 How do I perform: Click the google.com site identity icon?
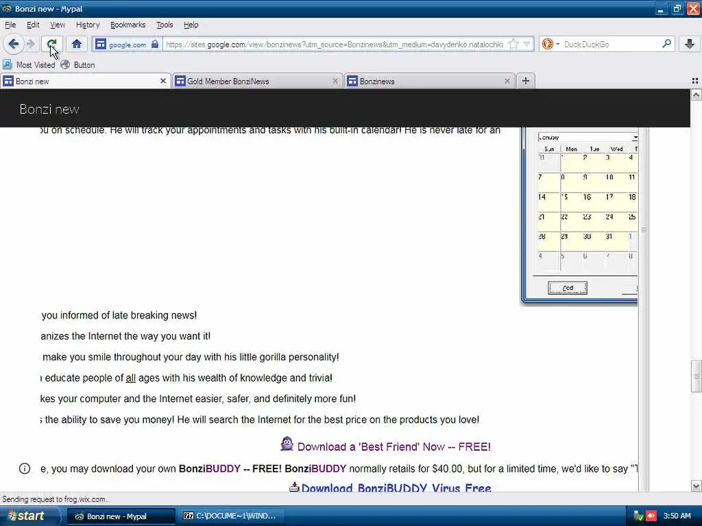(x=101, y=45)
